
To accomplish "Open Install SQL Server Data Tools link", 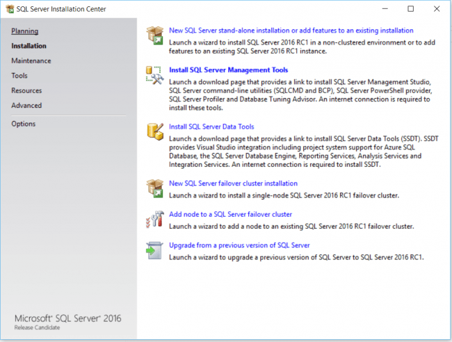I will coord(211,127).
